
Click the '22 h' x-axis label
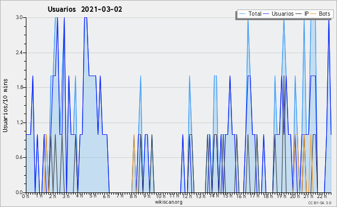coord(322,196)
